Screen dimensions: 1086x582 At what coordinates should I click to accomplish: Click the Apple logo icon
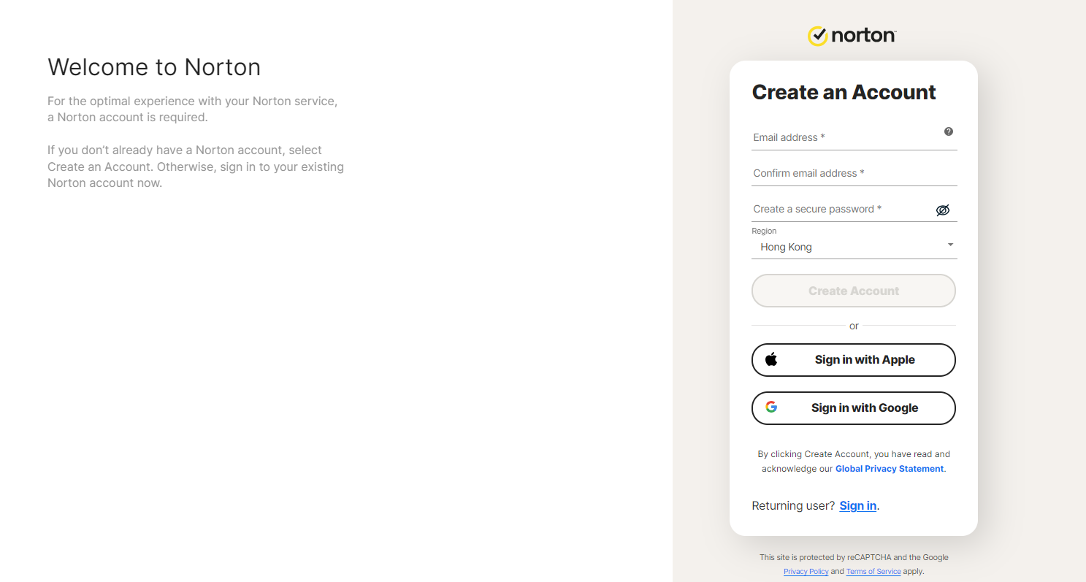pyautogui.click(x=771, y=359)
